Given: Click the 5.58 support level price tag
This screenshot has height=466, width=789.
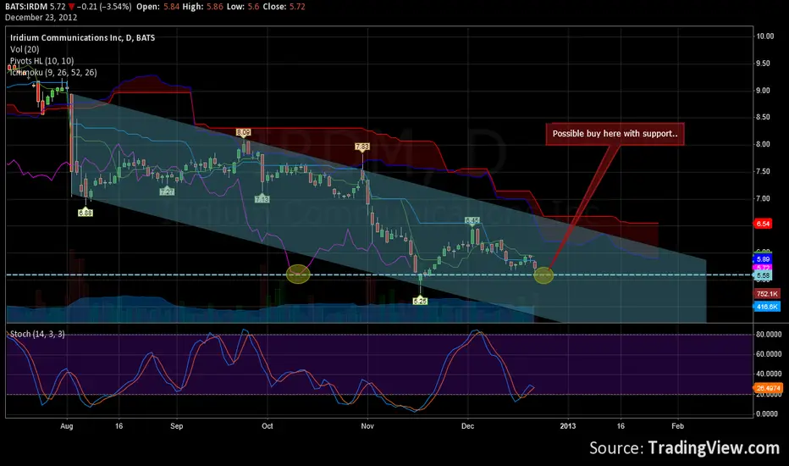Looking at the screenshot, I should click(763, 275).
